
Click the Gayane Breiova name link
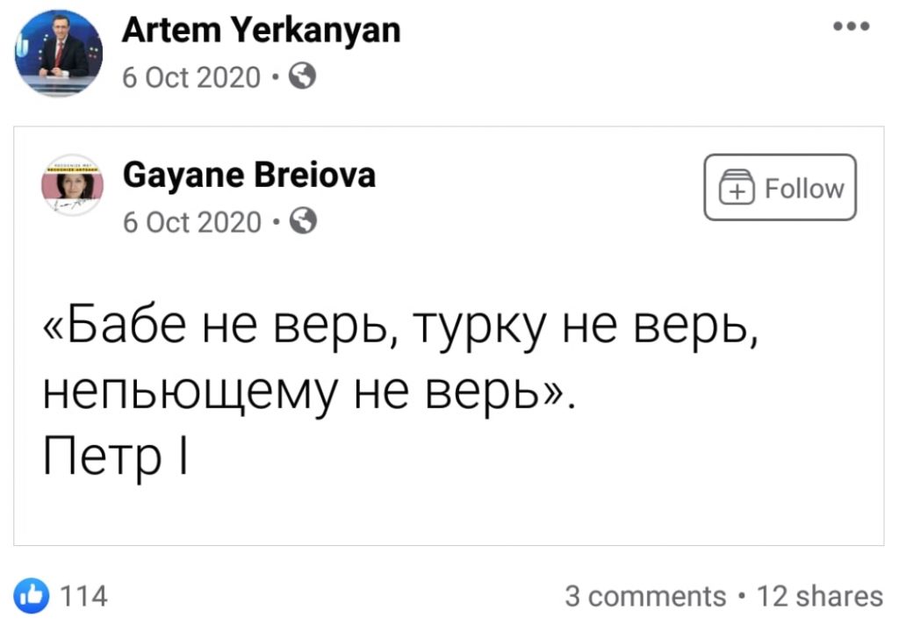point(249,175)
